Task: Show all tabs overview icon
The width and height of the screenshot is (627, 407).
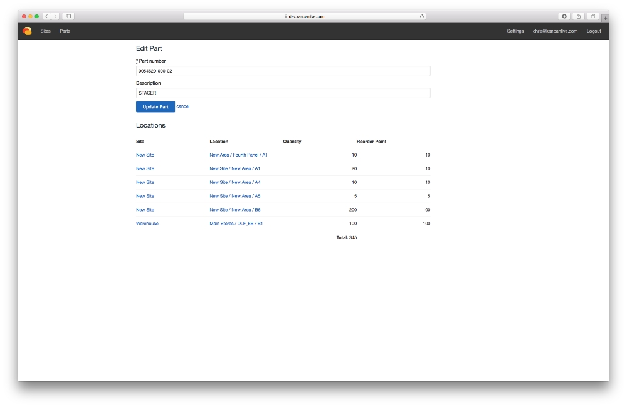Action: pos(593,16)
